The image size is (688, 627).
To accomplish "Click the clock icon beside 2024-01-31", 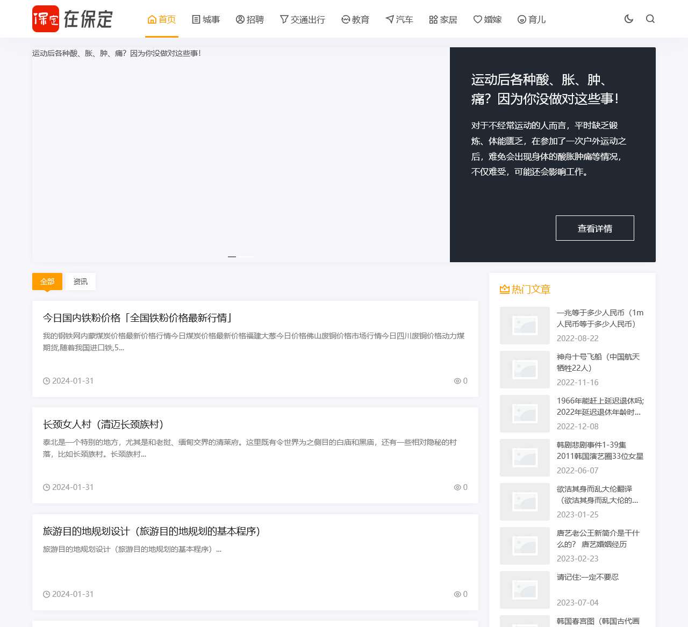I will tap(46, 381).
